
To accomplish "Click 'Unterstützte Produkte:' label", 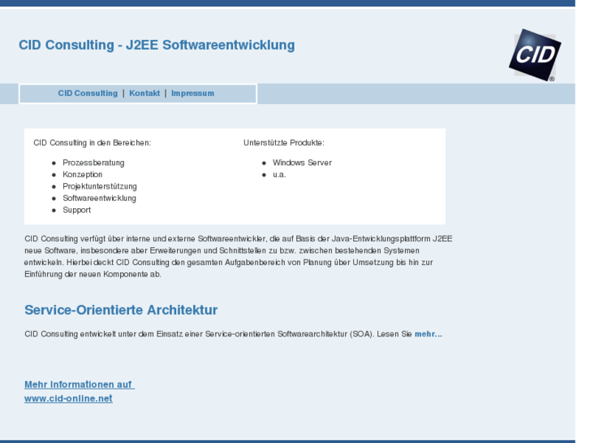I will pyautogui.click(x=284, y=143).
